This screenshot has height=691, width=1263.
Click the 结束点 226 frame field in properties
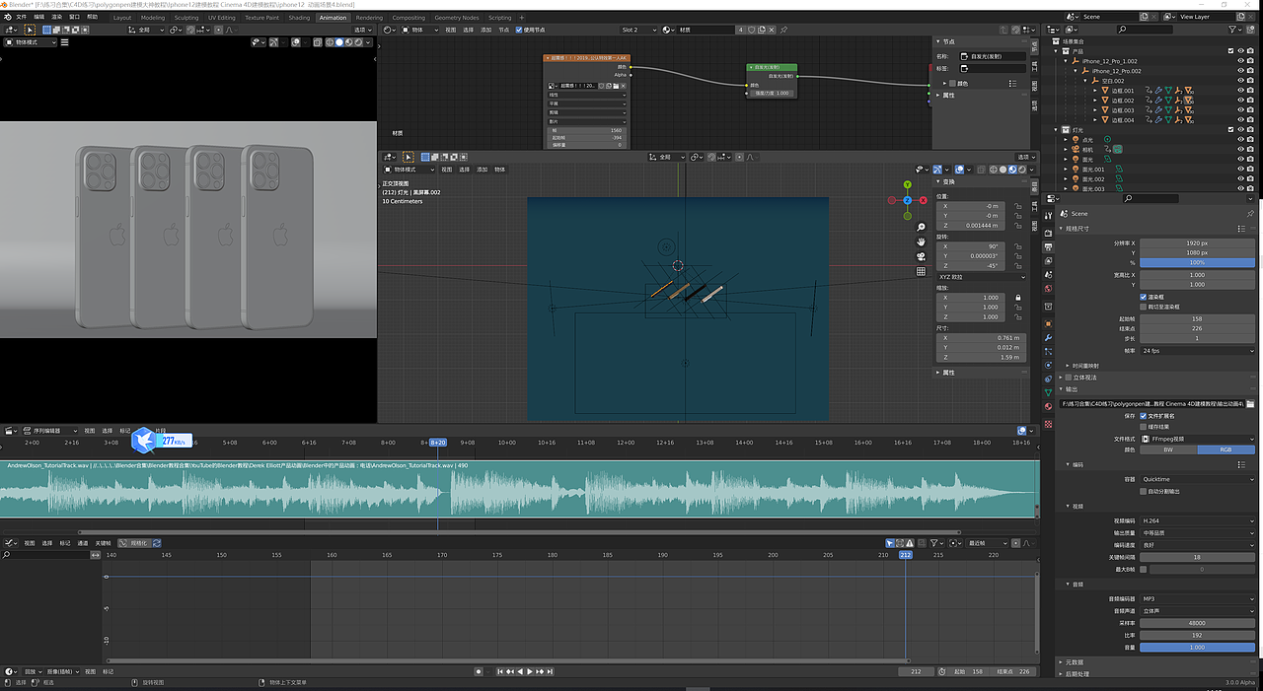pos(1197,328)
